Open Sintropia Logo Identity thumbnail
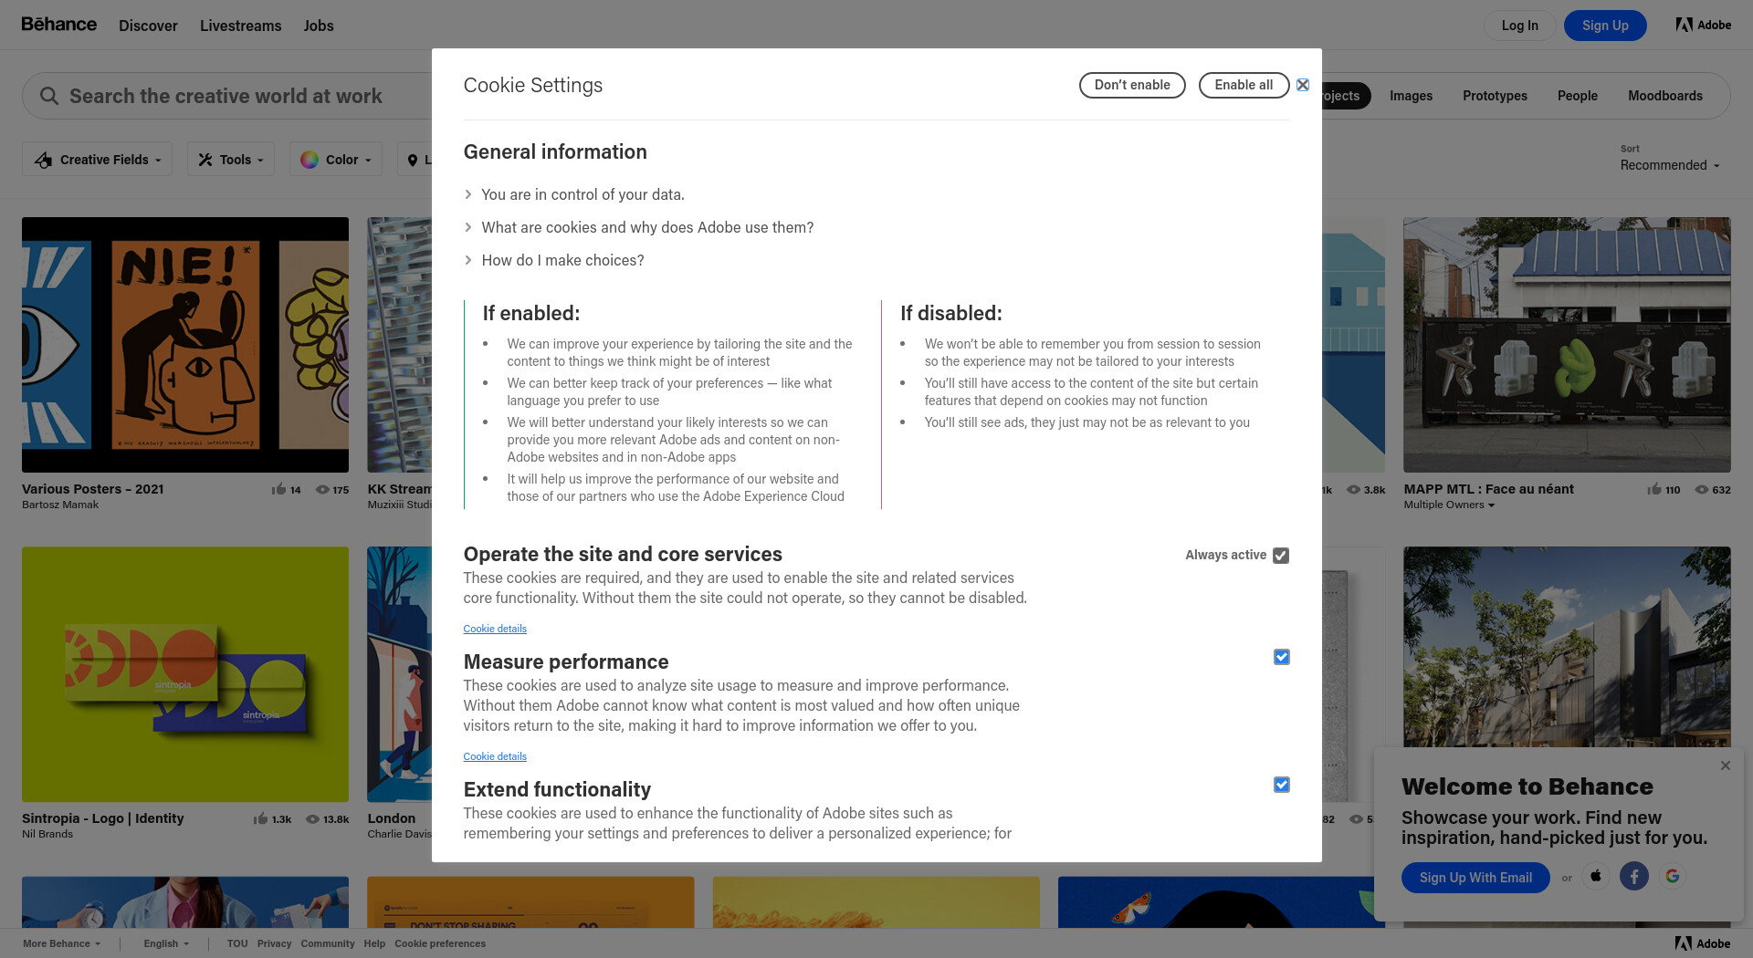Viewport: 1753px width, 958px height. point(185,674)
